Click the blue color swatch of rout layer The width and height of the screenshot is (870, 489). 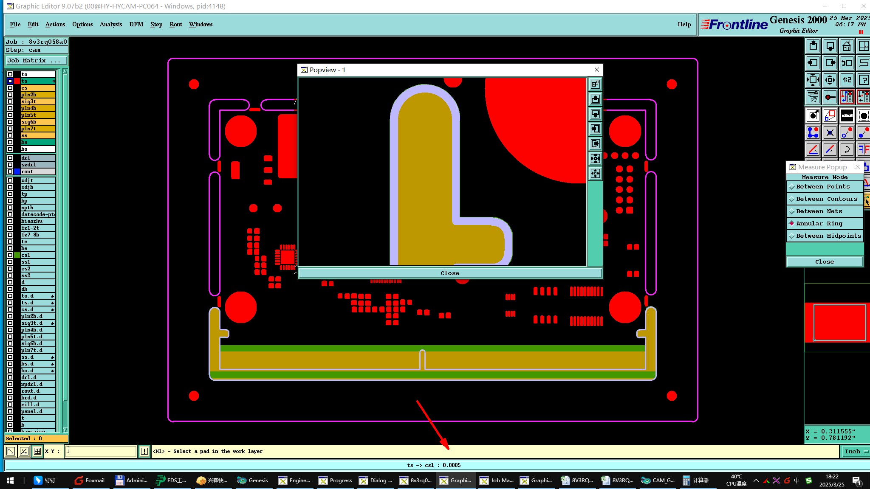pyautogui.click(x=17, y=171)
